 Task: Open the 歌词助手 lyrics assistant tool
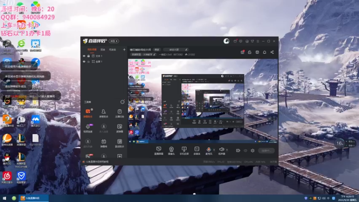tap(119, 143)
